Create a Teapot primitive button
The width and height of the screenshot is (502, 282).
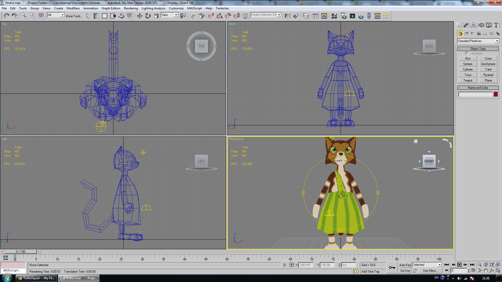467,80
